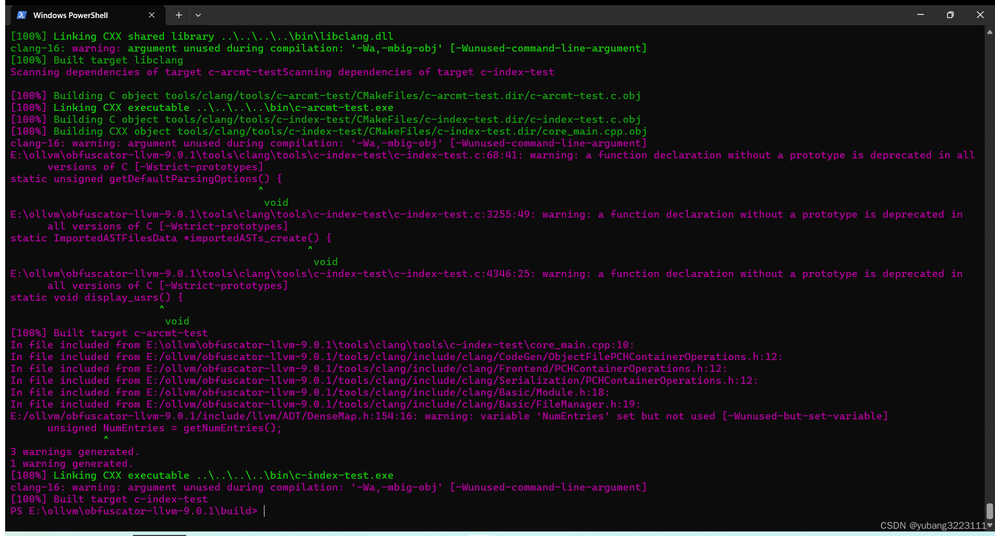The width and height of the screenshot is (995, 536).
Task: Click the PS E:\ollvm build prompt line
Action: pos(134,511)
